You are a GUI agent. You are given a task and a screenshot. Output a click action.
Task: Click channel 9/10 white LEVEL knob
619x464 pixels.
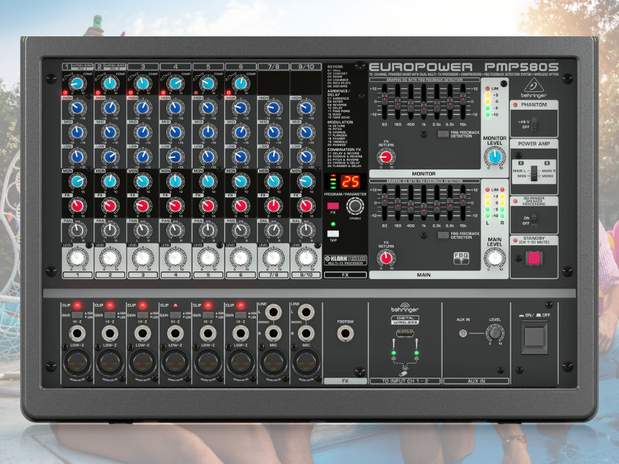click(306, 258)
